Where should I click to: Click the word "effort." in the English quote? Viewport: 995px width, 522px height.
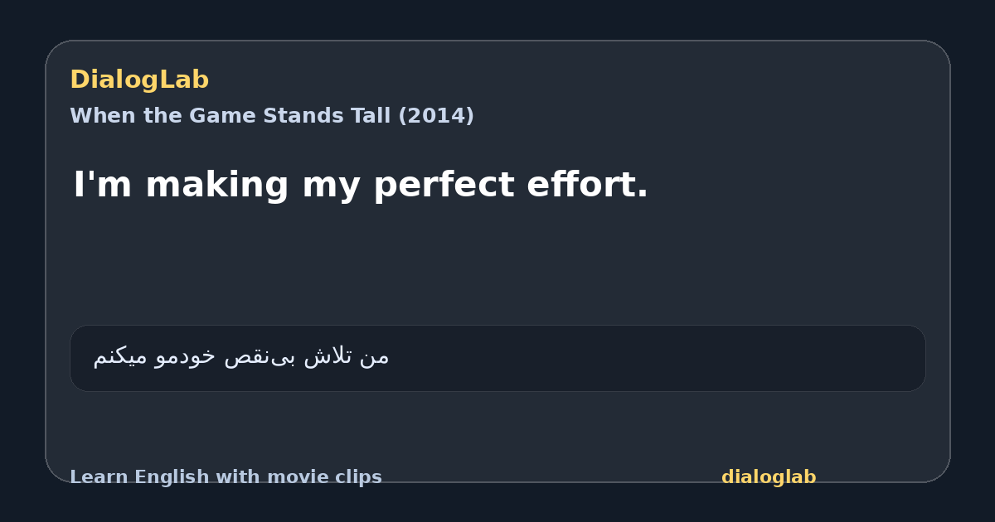[x=587, y=184]
